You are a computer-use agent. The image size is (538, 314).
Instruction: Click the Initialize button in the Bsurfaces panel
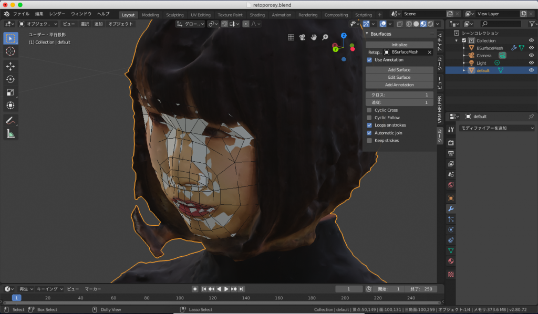tap(399, 44)
